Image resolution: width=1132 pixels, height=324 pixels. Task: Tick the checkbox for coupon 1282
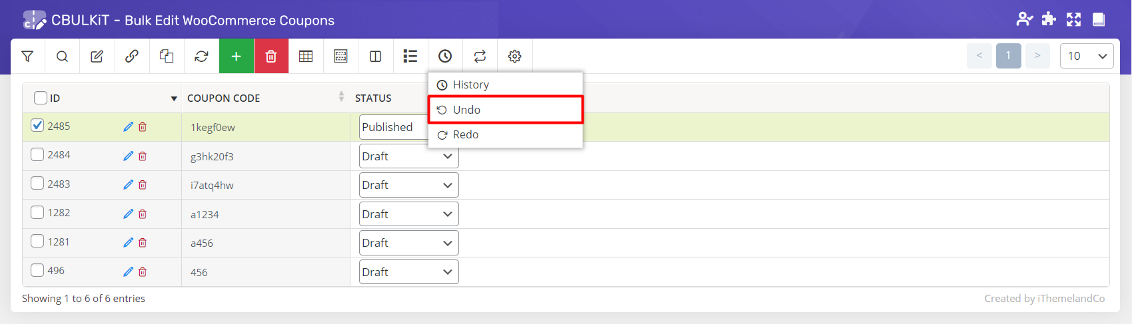pos(38,212)
